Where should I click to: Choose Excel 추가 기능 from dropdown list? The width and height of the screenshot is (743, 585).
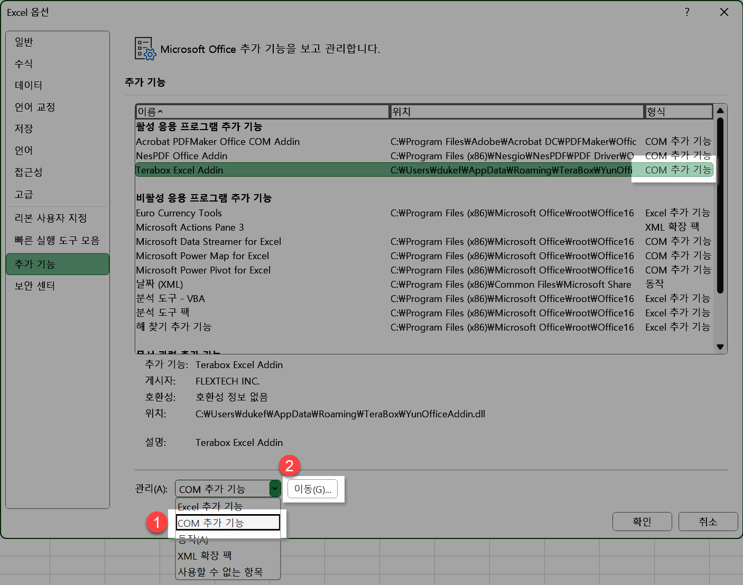pos(228,506)
